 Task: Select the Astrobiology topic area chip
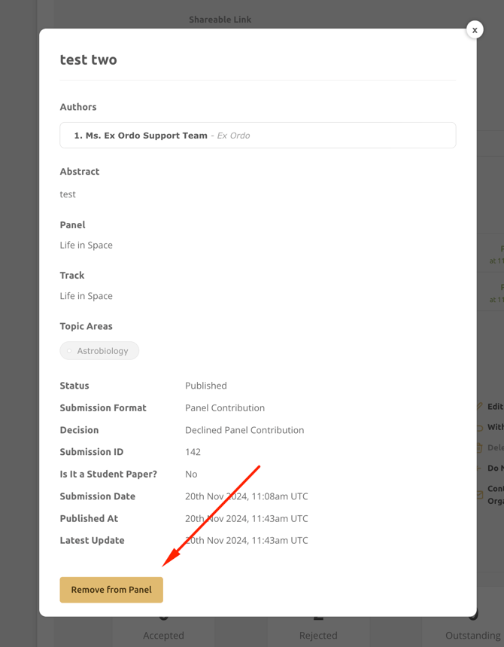100,351
